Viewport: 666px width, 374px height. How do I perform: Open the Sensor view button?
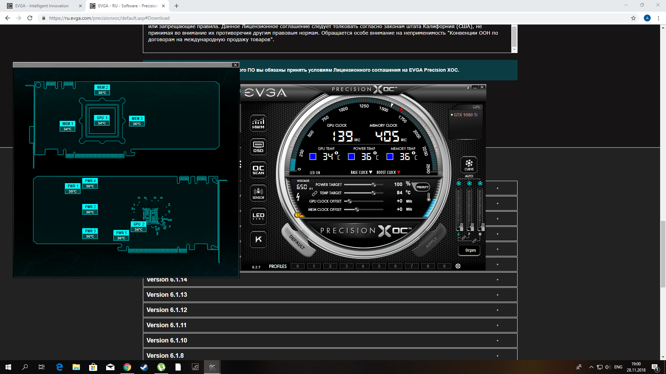point(258,193)
